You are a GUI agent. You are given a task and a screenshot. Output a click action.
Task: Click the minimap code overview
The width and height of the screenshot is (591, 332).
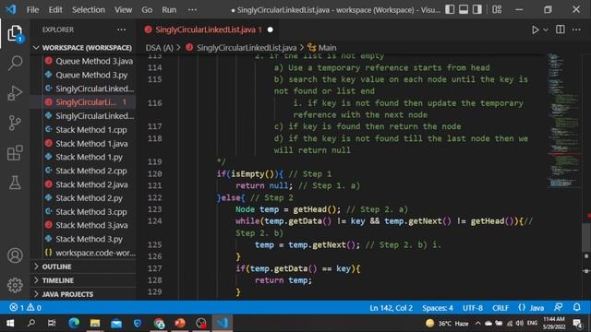563,121
